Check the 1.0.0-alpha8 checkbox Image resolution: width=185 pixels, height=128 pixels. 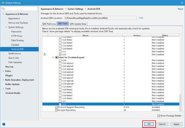tap(60, 81)
